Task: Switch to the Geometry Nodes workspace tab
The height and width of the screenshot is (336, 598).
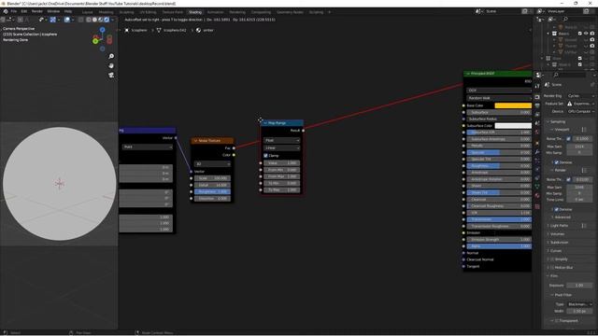Action: [x=290, y=12]
